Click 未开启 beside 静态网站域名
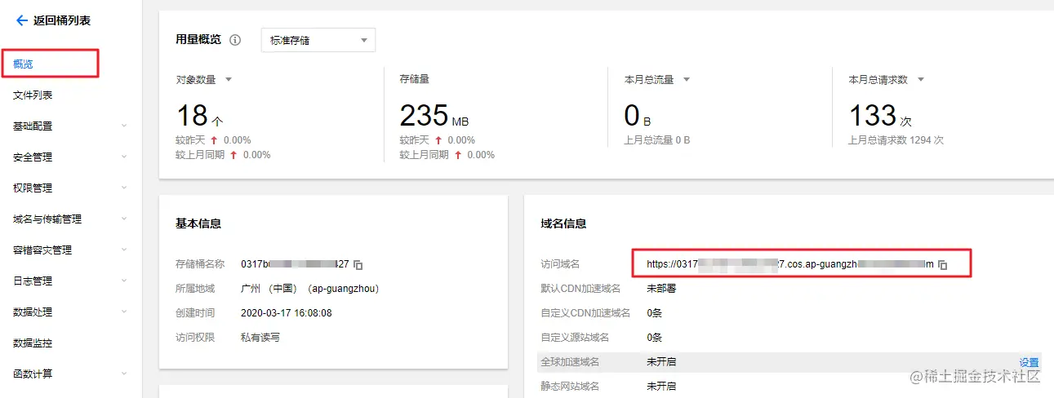 pyautogui.click(x=661, y=386)
